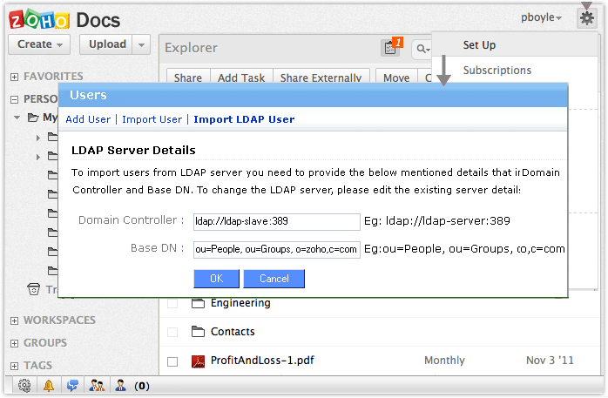This screenshot has width=608, height=398.
Task: Select Set Up from the settings menu
Action: coord(479,45)
